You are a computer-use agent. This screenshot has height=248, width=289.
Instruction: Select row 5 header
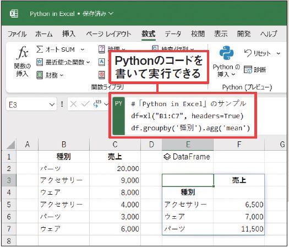tap(9, 205)
